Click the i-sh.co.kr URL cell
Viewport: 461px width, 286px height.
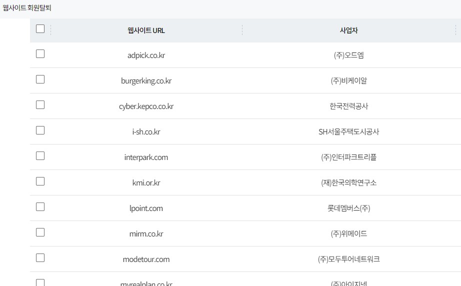tap(146, 131)
